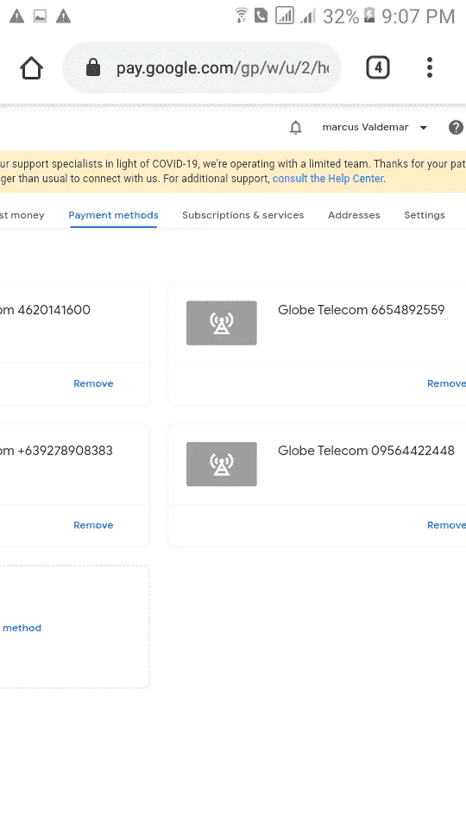466x829 pixels.
Task: Remove Globe Telecom 6654892559
Action: pyautogui.click(x=446, y=383)
